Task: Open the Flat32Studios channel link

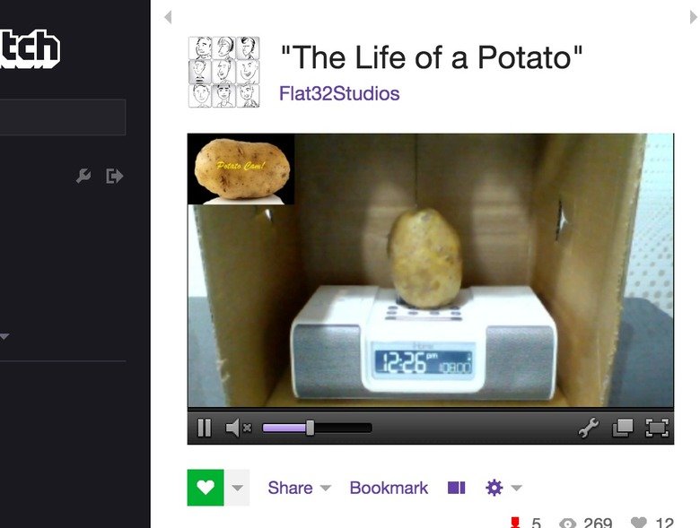Action: pos(339,93)
